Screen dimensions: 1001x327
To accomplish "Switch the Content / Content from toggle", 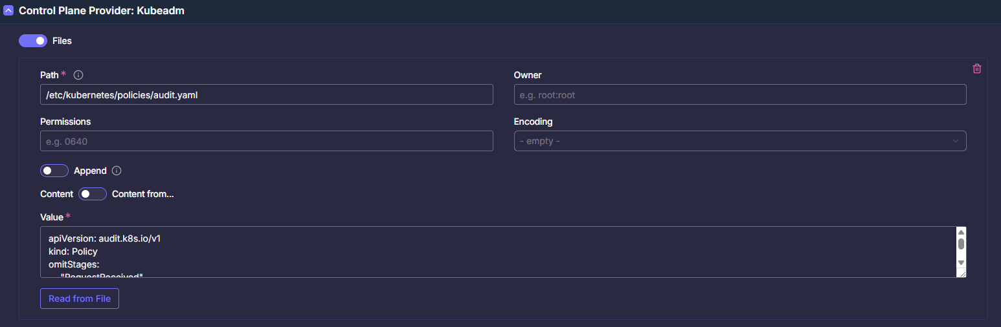I will [93, 194].
